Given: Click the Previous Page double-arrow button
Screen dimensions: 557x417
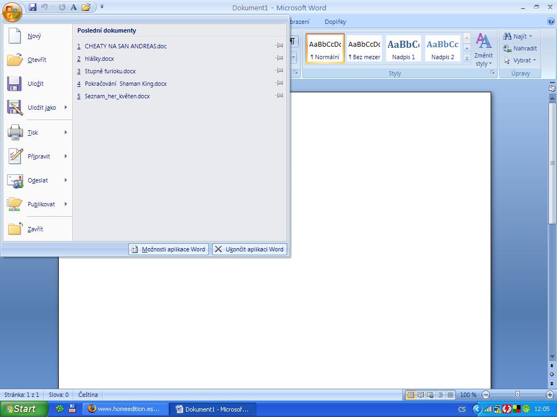Looking at the screenshot, I should click(552, 365).
